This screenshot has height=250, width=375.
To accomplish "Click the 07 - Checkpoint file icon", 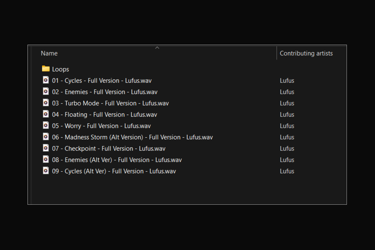I will pos(46,148).
